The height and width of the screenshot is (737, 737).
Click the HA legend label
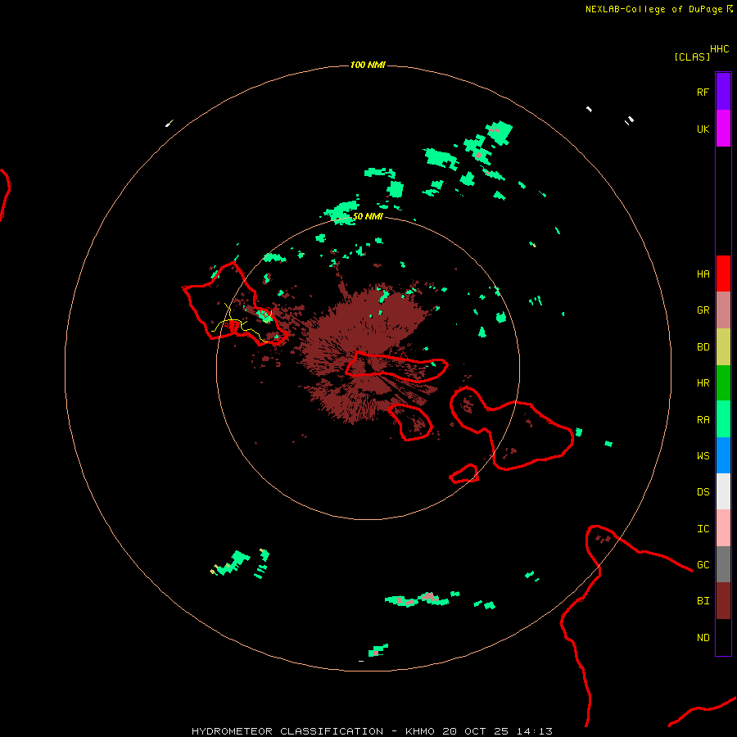(x=703, y=274)
